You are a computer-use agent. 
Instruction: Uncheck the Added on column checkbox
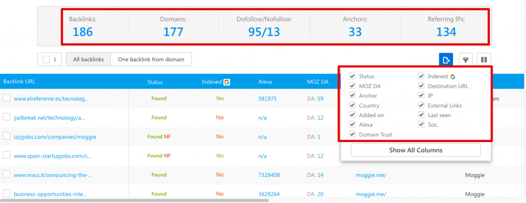point(352,115)
